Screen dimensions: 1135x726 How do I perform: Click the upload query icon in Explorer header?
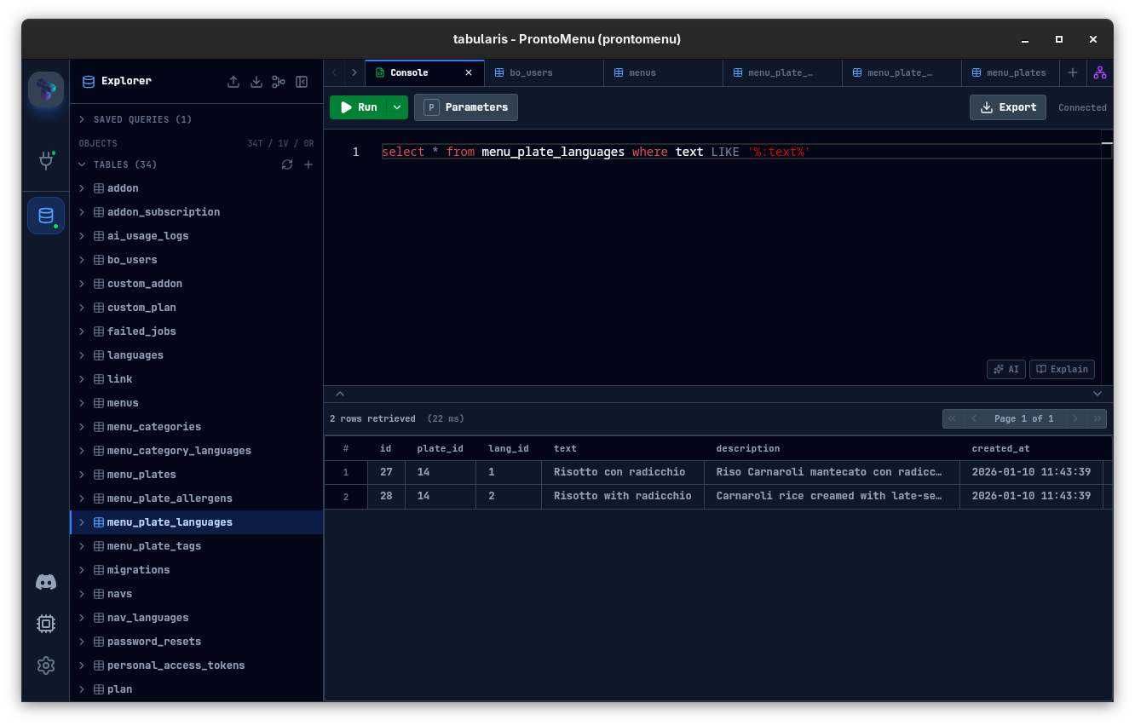coord(233,81)
